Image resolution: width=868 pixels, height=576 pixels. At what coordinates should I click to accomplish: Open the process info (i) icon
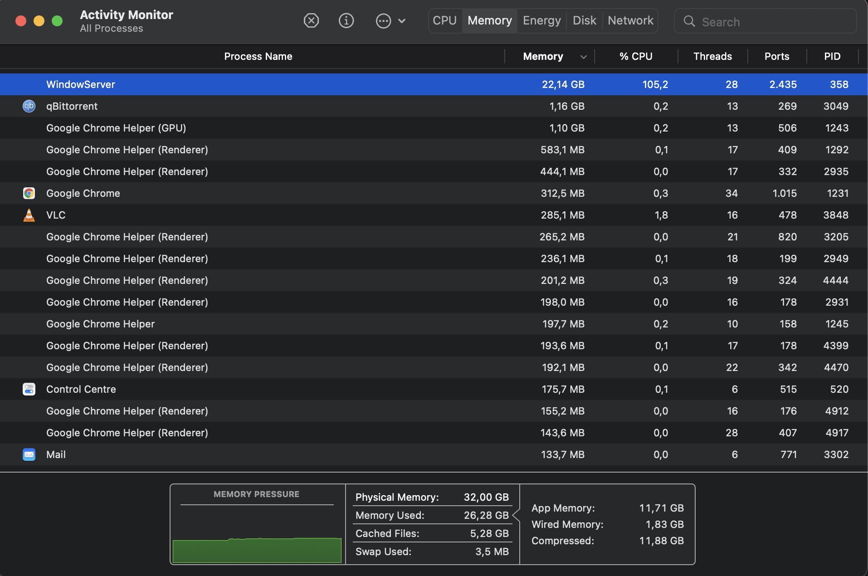pos(346,20)
